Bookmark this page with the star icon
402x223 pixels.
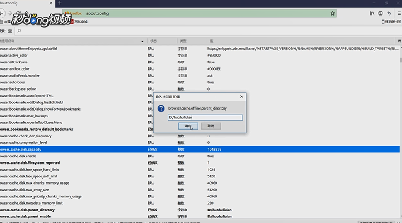click(x=332, y=13)
